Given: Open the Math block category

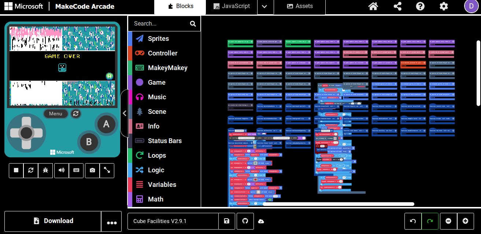Looking at the screenshot, I should [x=164, y=199].
